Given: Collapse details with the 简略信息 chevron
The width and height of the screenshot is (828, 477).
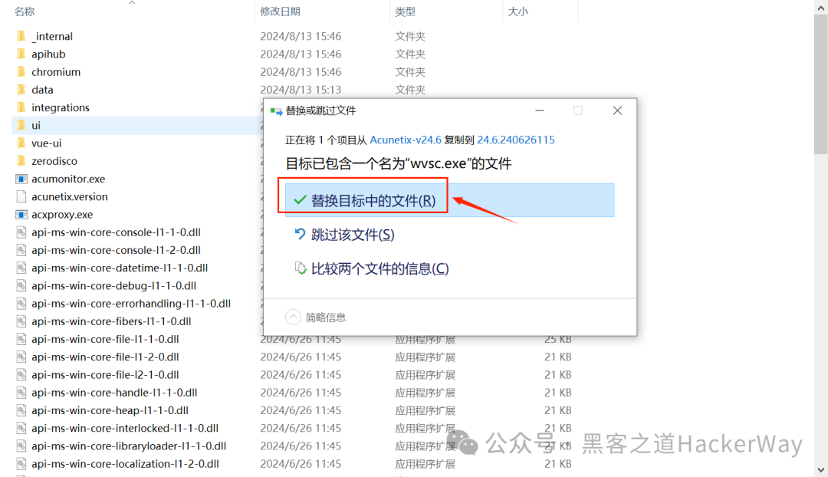Looking at the screenshot, I should pos(293,317).
